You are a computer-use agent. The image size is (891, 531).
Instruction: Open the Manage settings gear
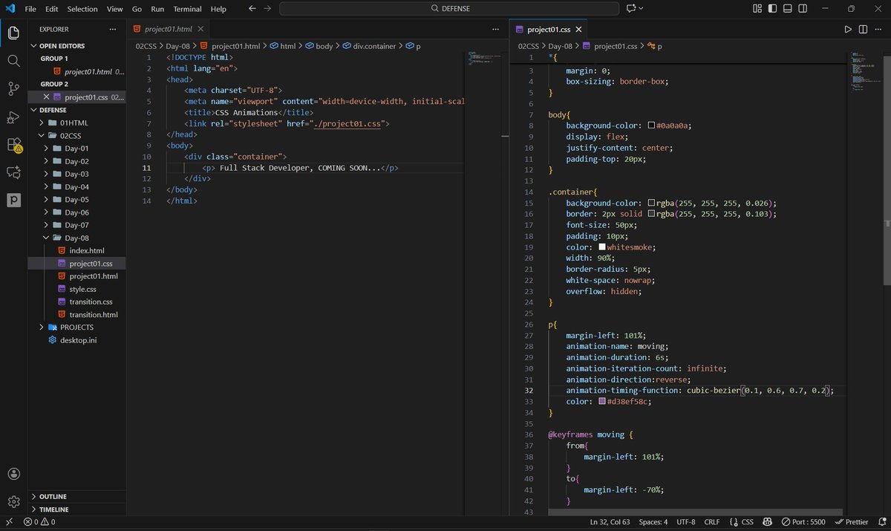coord(13,501)
